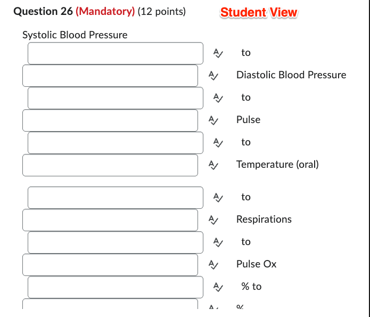Click spellcheck icon next to Diastolic Blood Pressure
This screenshot has height=317, width=370.
pyautogui.click(x=213, y=75)
